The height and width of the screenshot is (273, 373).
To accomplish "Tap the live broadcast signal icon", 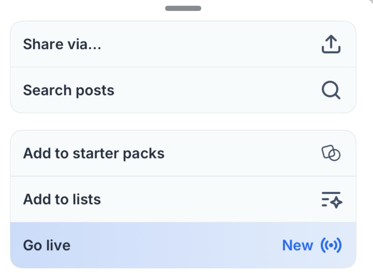I will tap(331, 245).
